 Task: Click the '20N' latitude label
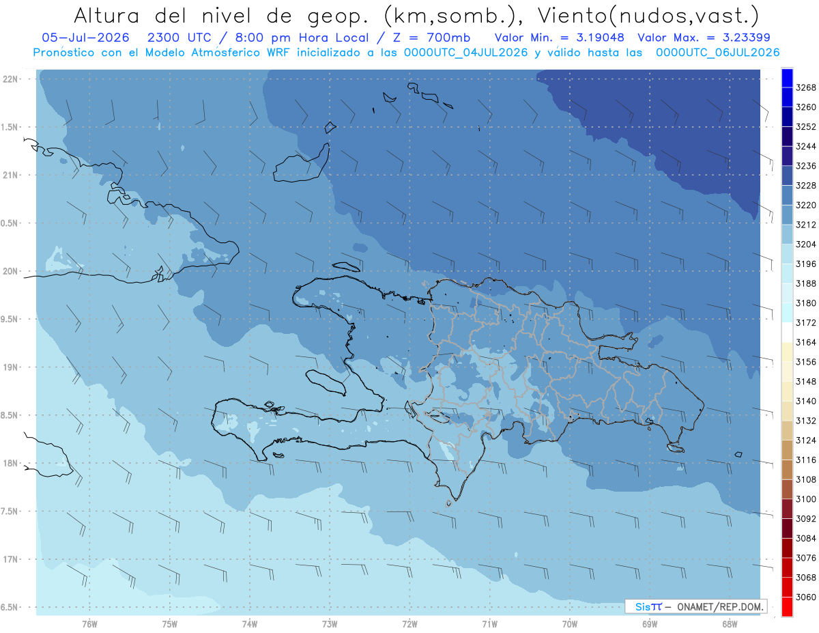10,271
